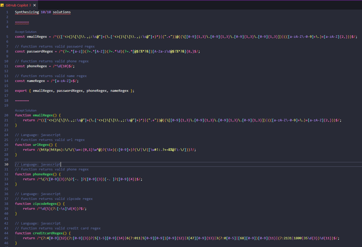Click the first ======= separator on line 3

click(22, 22)
